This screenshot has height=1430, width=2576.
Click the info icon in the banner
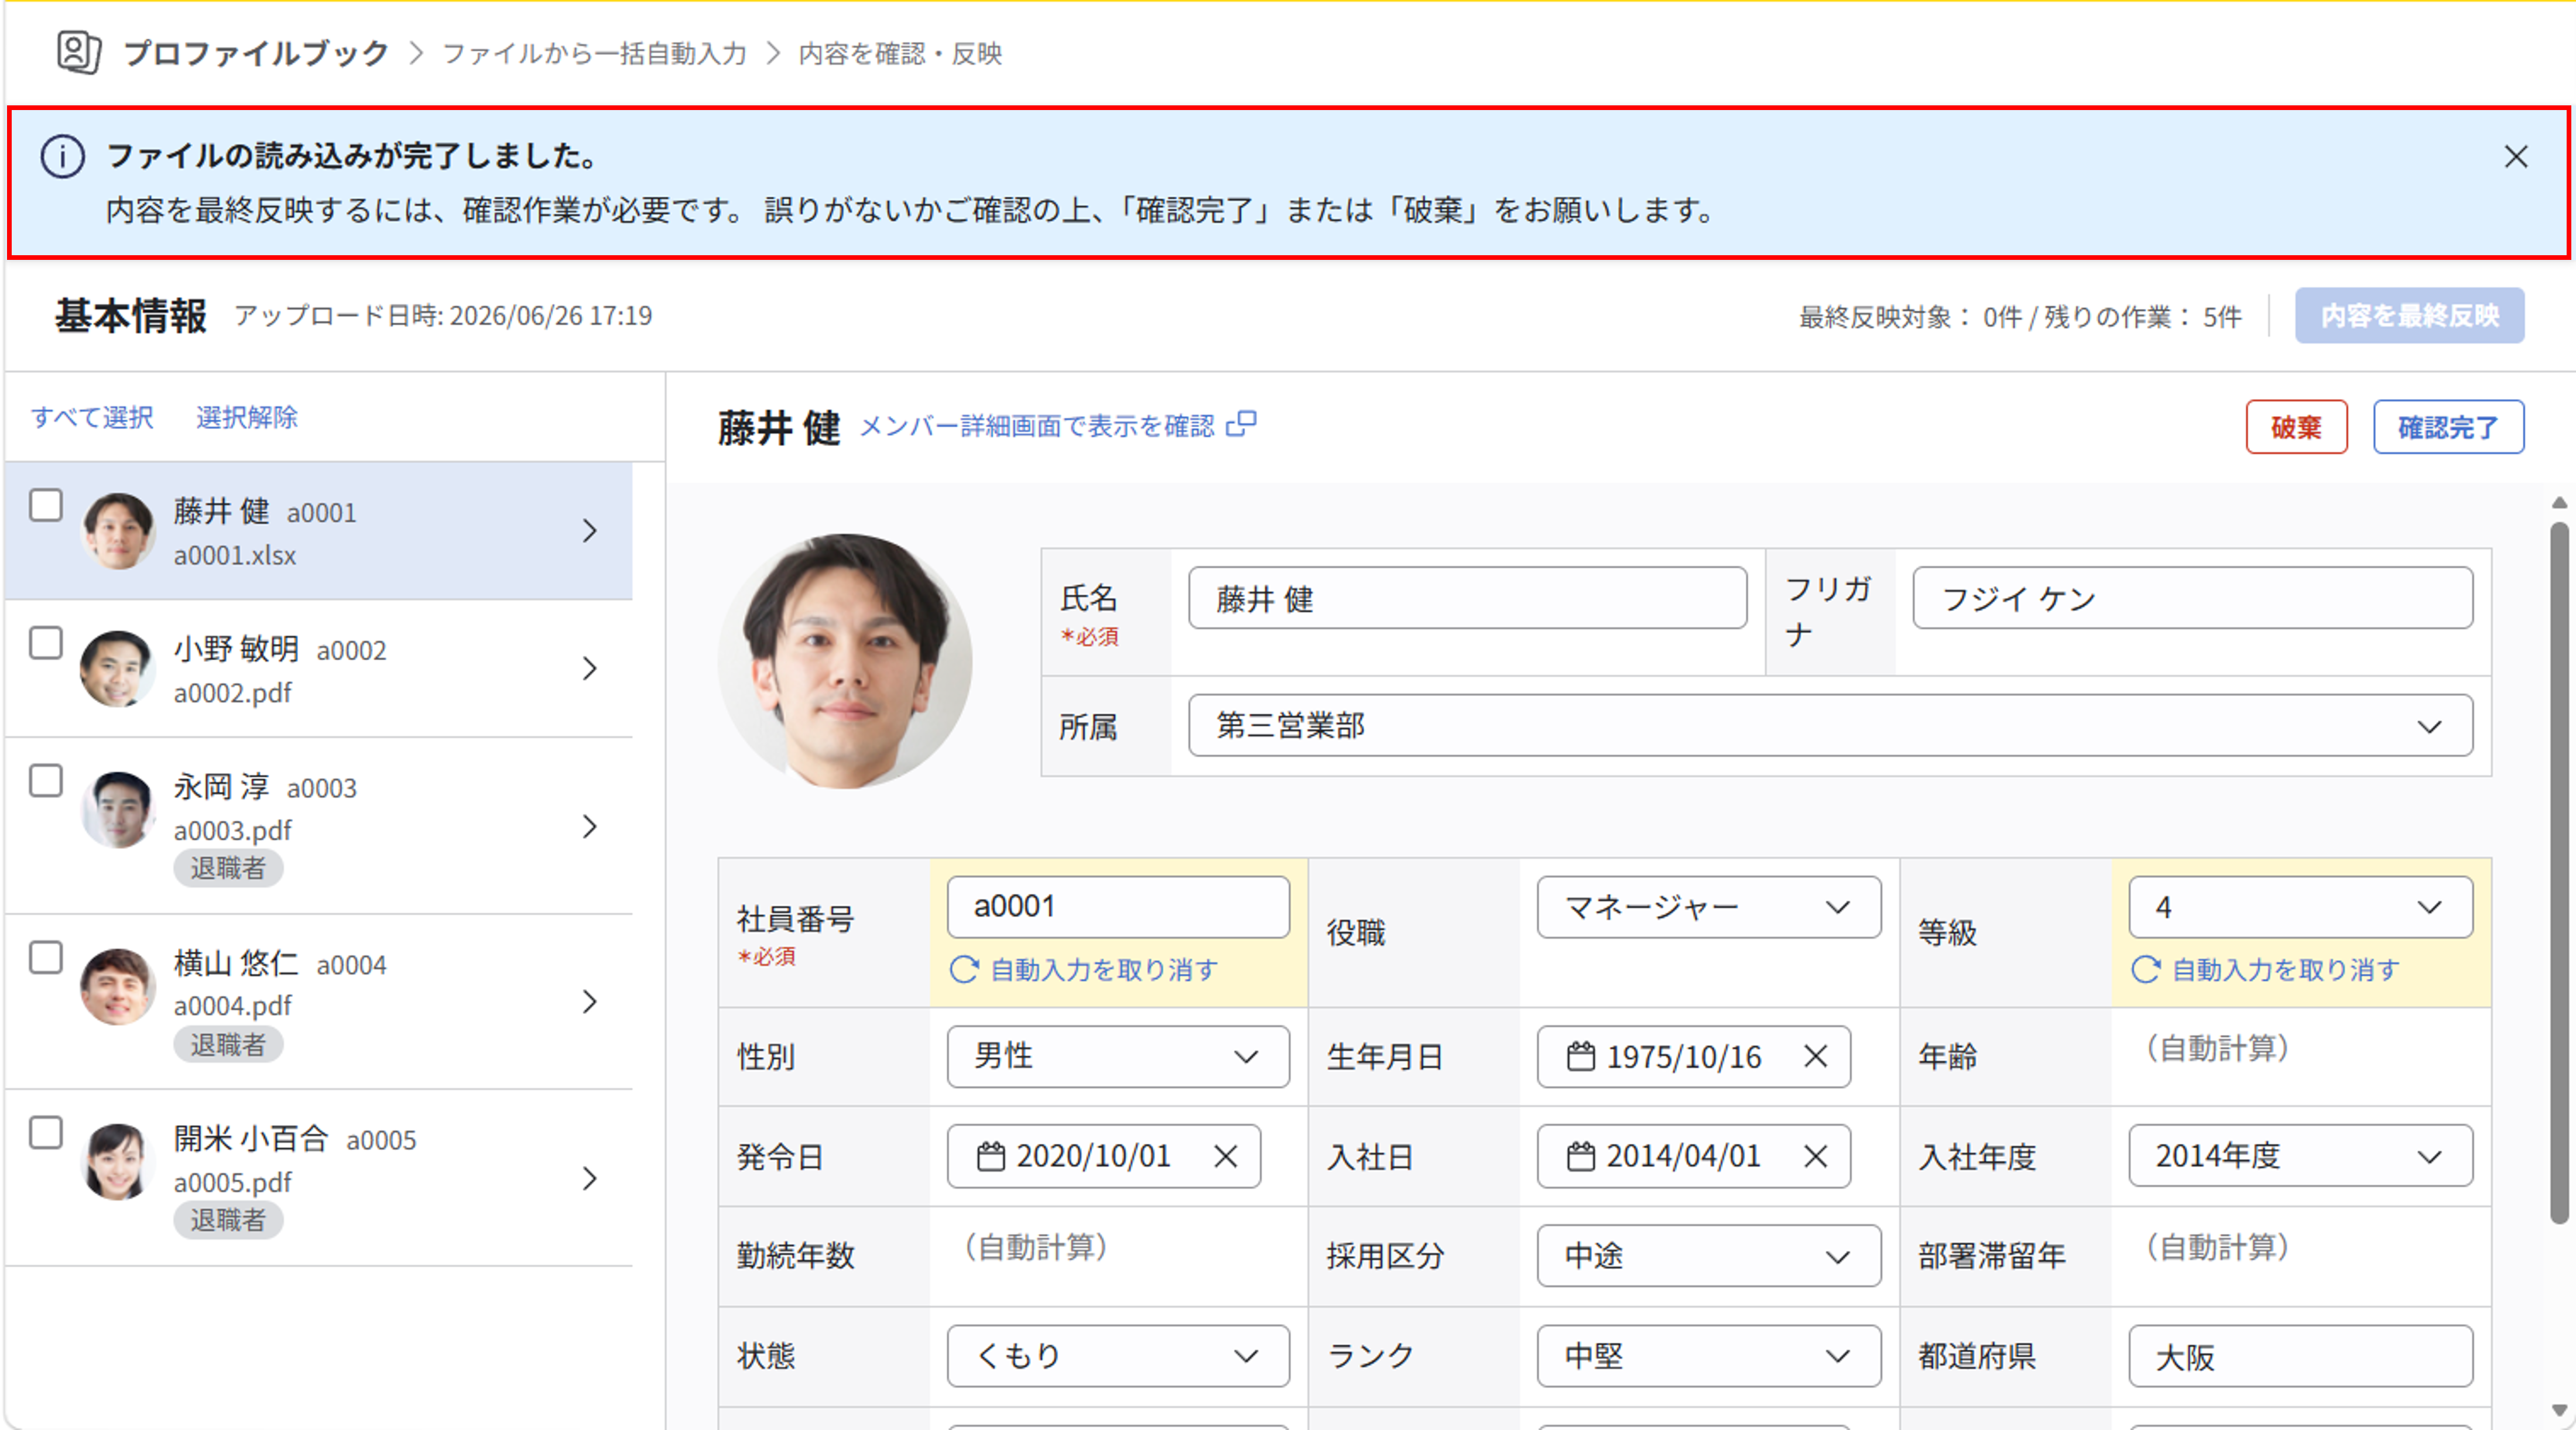click(x=62, y=157)
